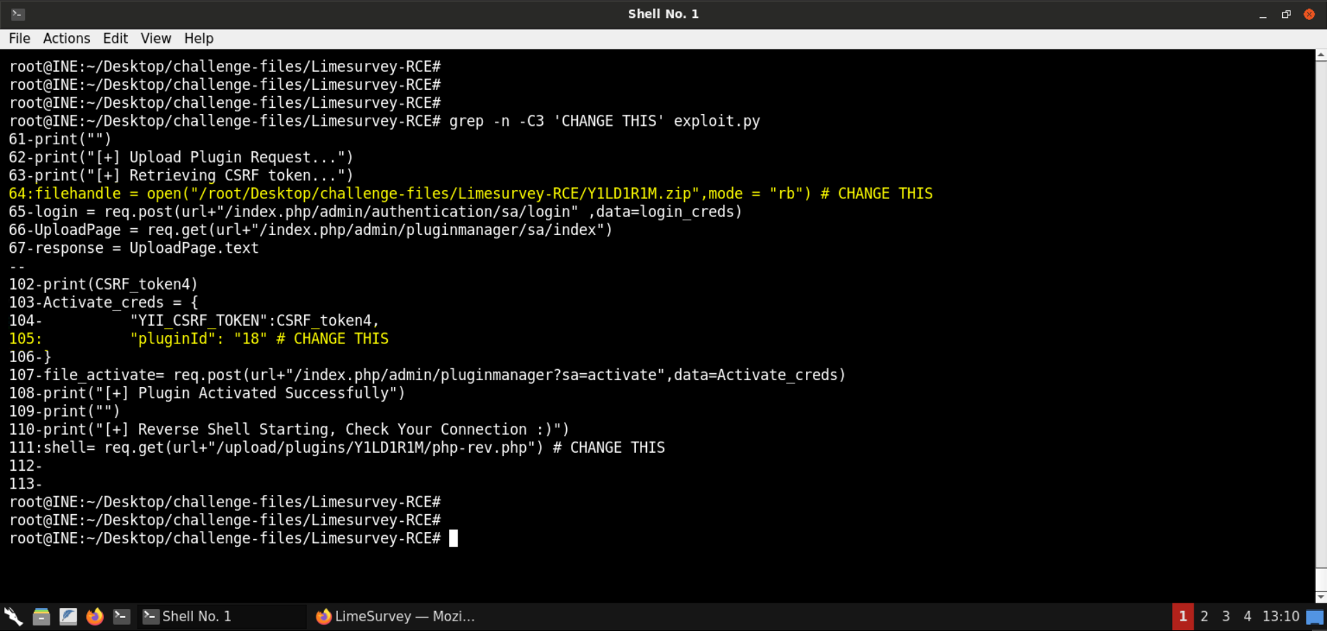The width and height of the screenshot is (1327, 631).
Task: Open the Edit menu
Action: point(115,38)
